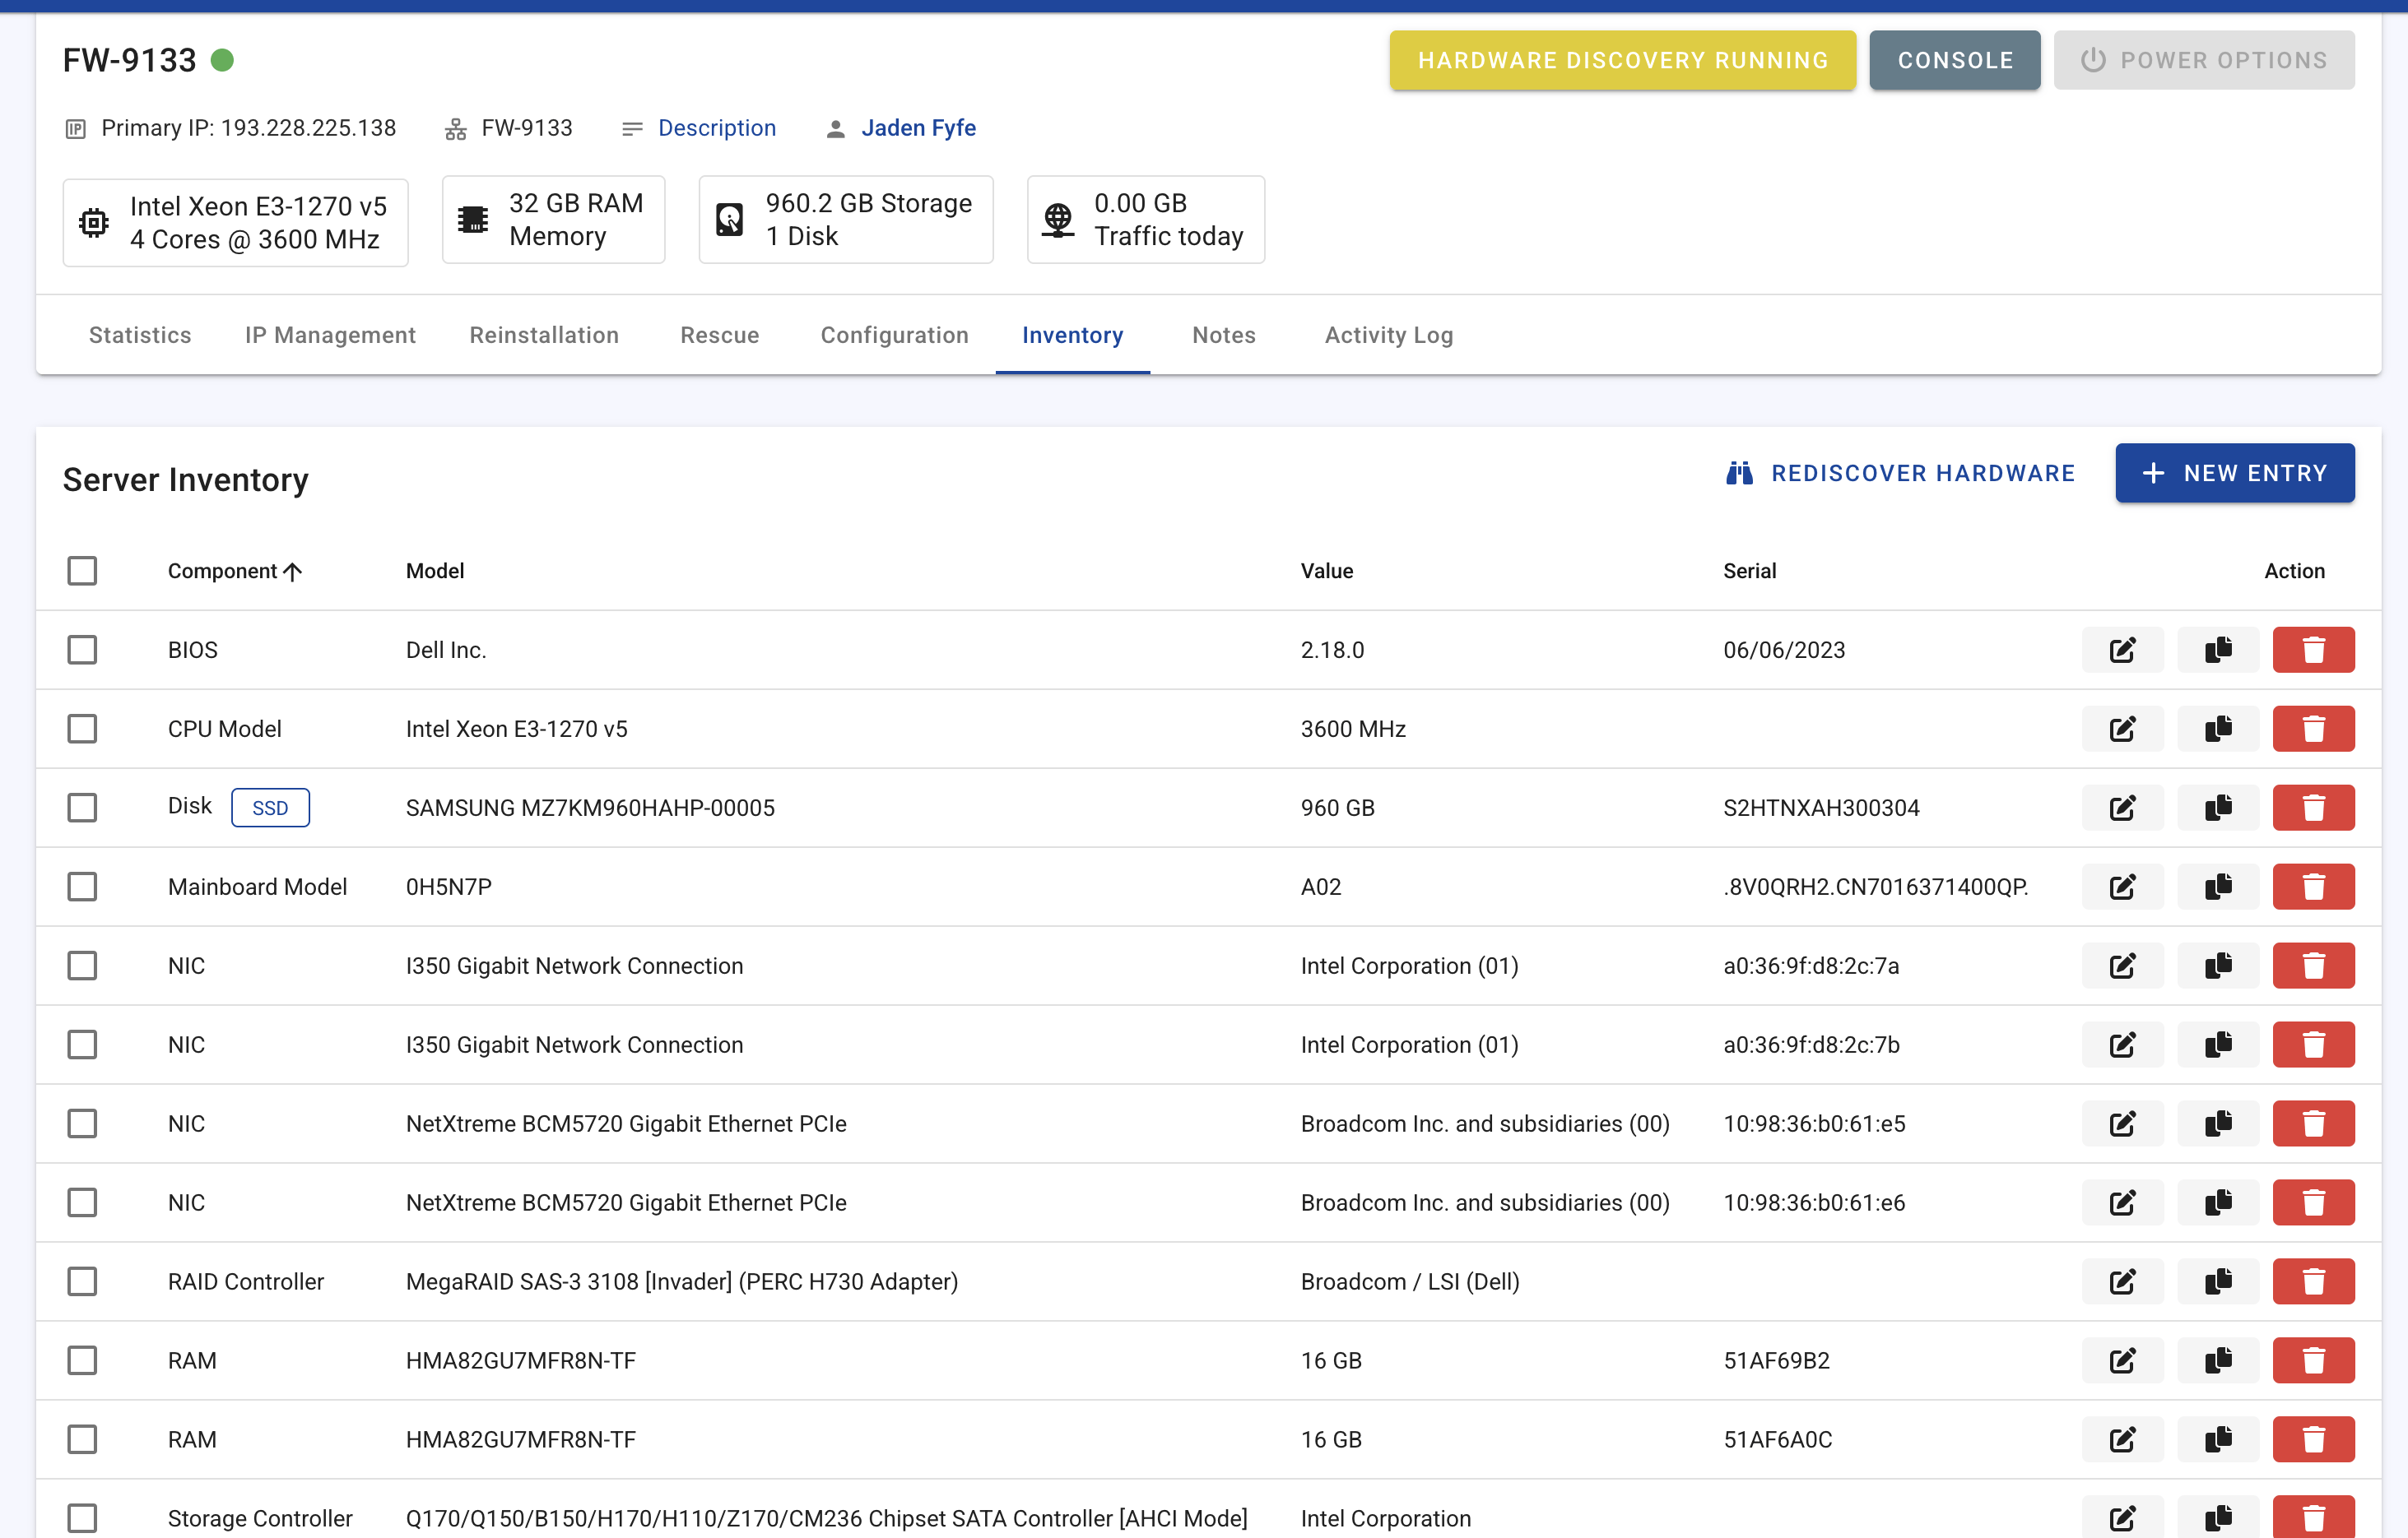This screenshot has height=1538, width=2408.
Task: Check the Storage Controller row checkbox
Action: (82, 1518)
